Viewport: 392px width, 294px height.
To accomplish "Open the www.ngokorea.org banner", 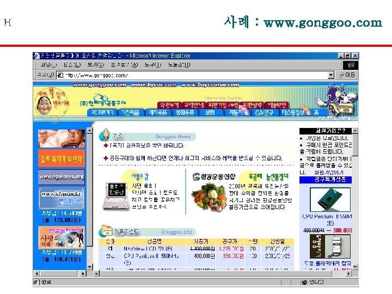I will 62,177.
